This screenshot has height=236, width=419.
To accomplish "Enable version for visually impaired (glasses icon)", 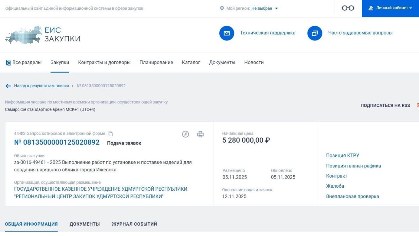I will (348, 8).
